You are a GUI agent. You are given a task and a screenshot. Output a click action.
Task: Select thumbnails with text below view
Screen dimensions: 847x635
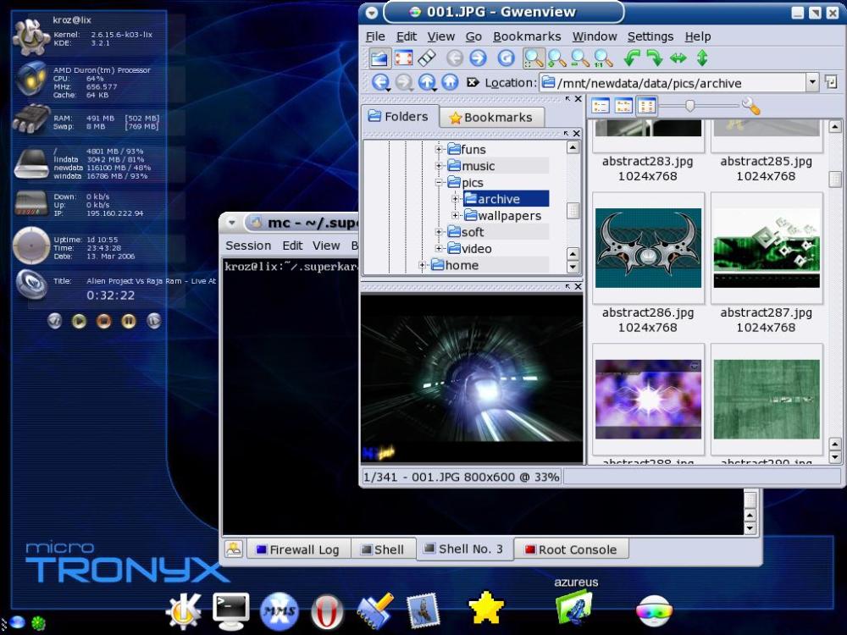click(x=646, y=106)
